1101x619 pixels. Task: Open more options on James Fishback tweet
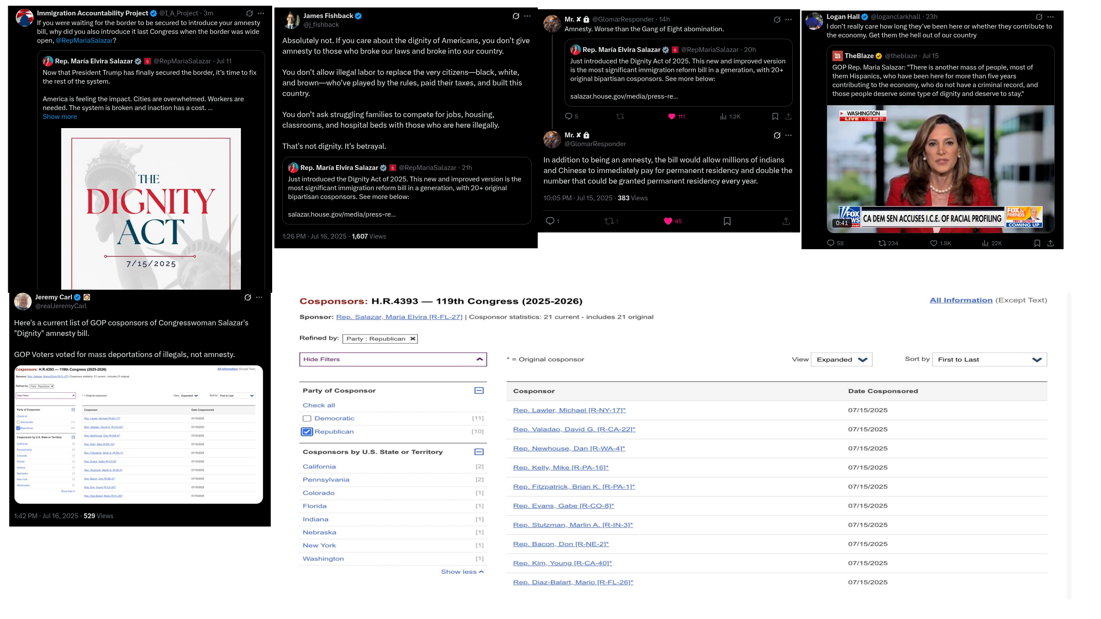pos(528,16)
